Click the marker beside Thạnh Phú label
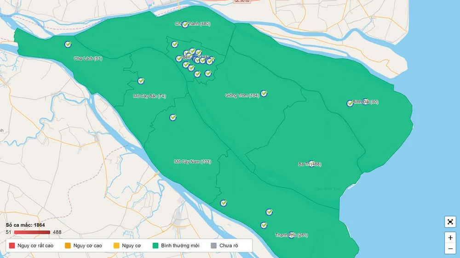This screenshot has width=460, height=258. pyautogui.click(x=291, y=235)
